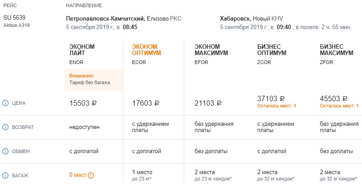This screenshot has height=184, width=362.
Task: Select the ЭКОНОМ ЛАЙТ fare column header
Action: pyautogui.click(x=82, y=50)
